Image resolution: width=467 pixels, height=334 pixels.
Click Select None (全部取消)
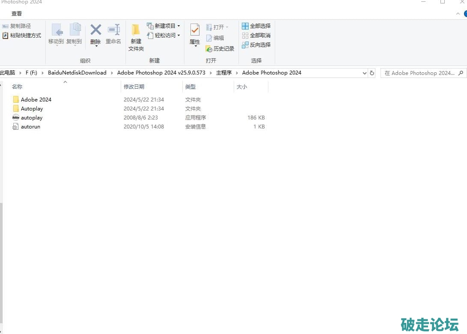(256, 36)
